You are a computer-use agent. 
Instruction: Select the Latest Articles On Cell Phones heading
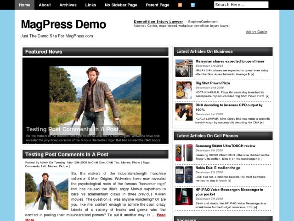[x=207, y=136]
